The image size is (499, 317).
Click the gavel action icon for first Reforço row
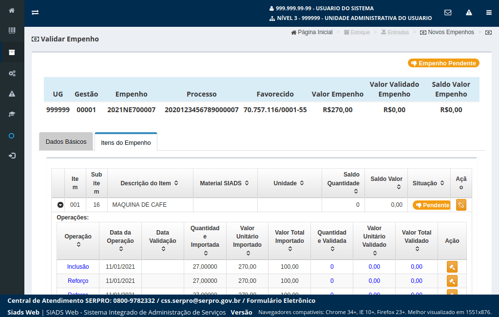(x=452, y=281)
